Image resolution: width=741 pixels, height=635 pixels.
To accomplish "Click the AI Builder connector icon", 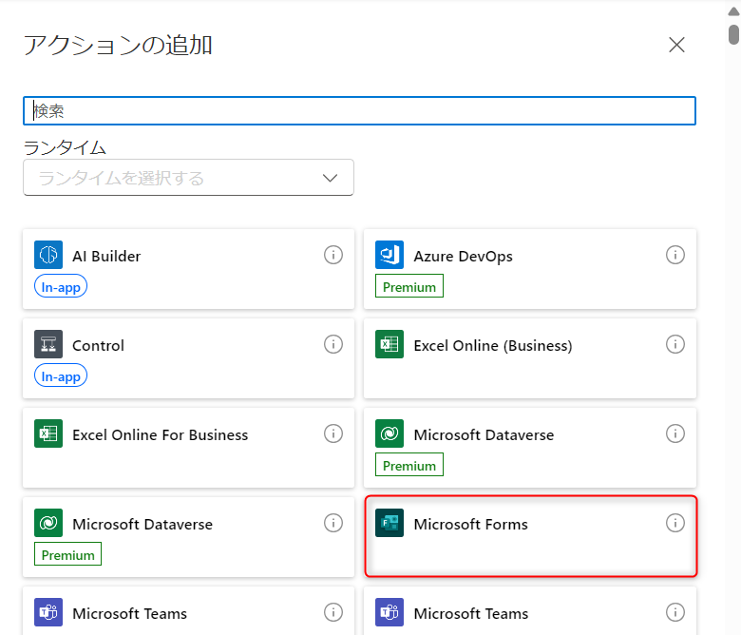I will click(48, 255).
